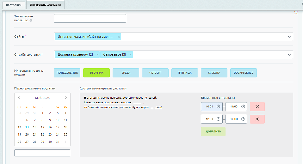Expand the Сайты dropdown list

tap(289, 37)
